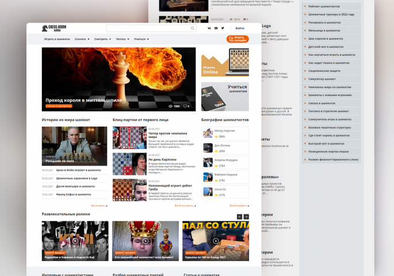Click the Статьи о шахматах orange tag

59,106
